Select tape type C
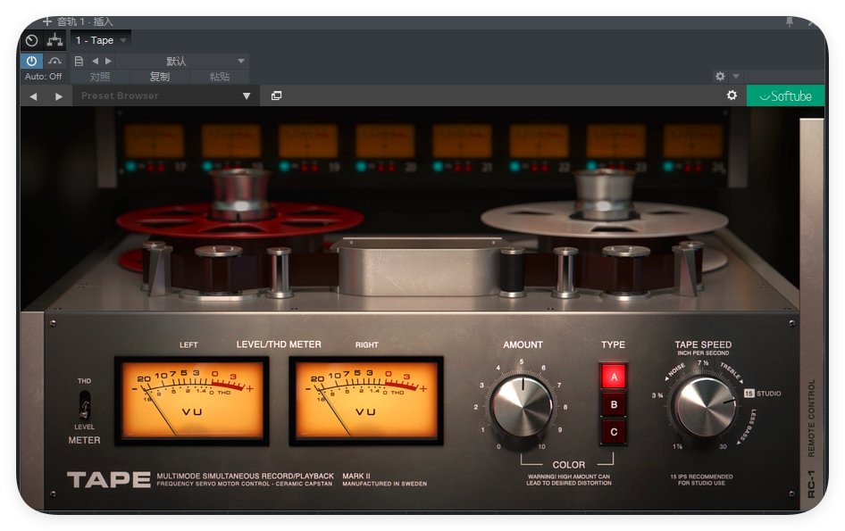845x531 pixels. [614, 433]
